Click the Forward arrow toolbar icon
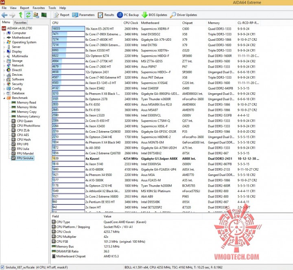 click(x=12, y=15)
